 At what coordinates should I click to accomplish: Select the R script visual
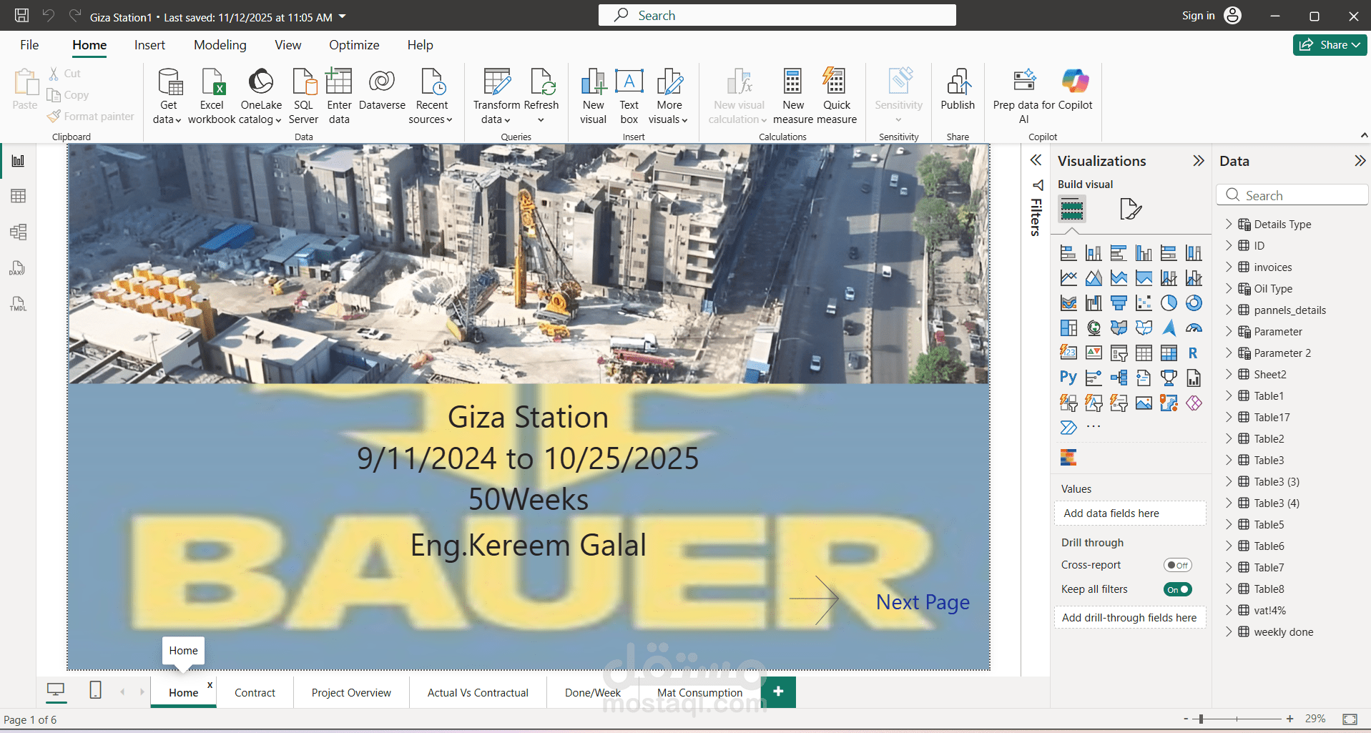pyautogui.click(x=1194, y=353)
